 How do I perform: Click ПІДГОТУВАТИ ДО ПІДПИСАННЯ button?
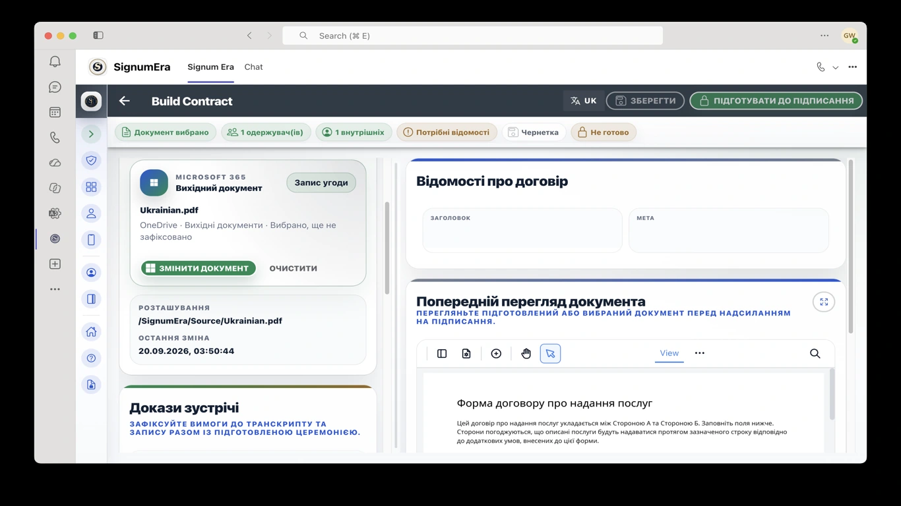[776, 101]
